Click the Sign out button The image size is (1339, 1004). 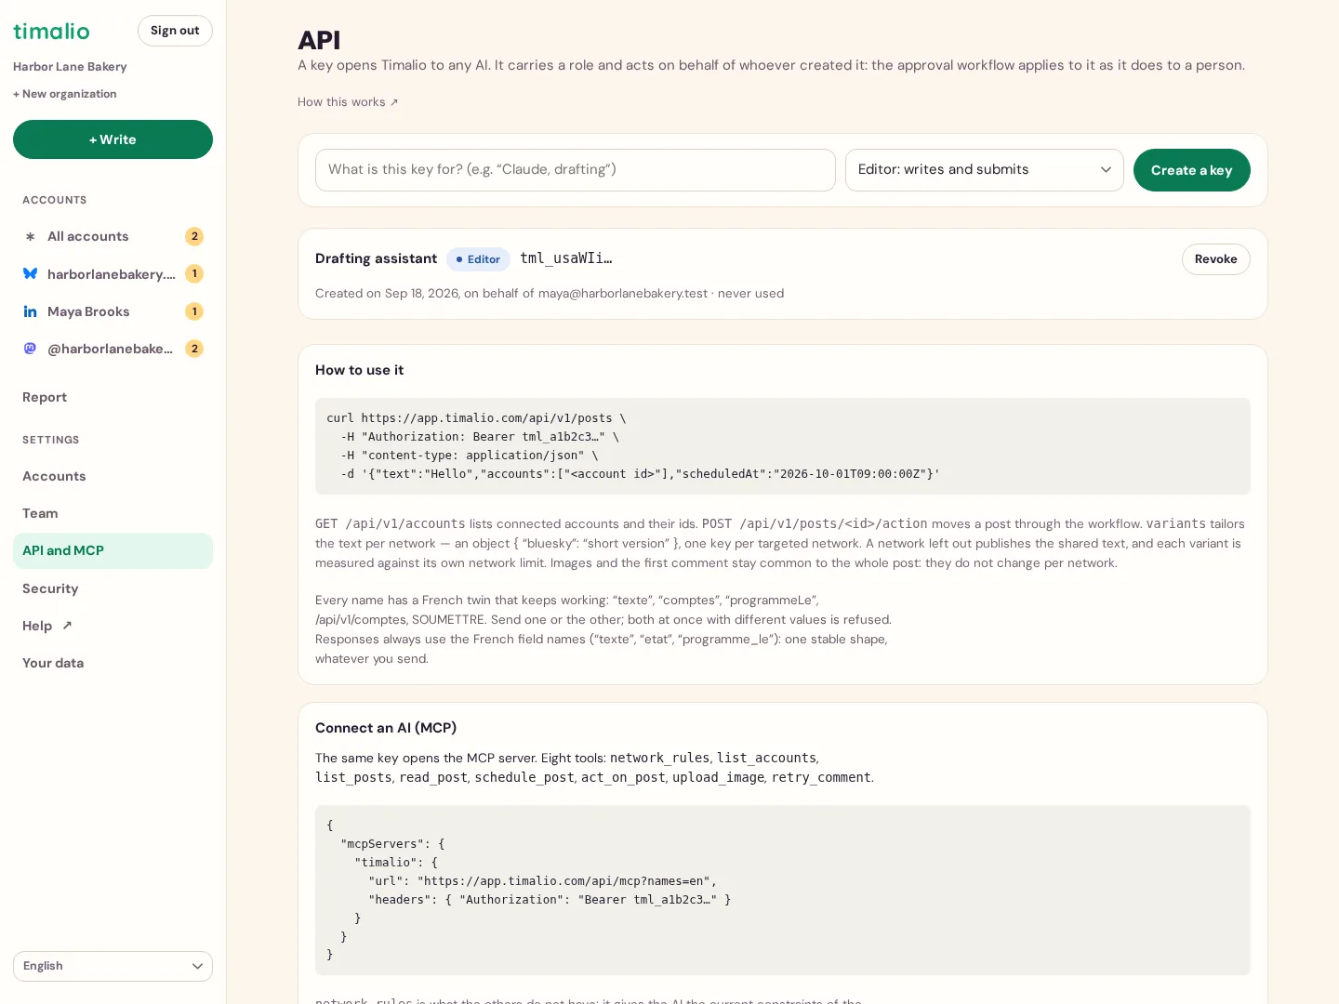tap(175, 31)
